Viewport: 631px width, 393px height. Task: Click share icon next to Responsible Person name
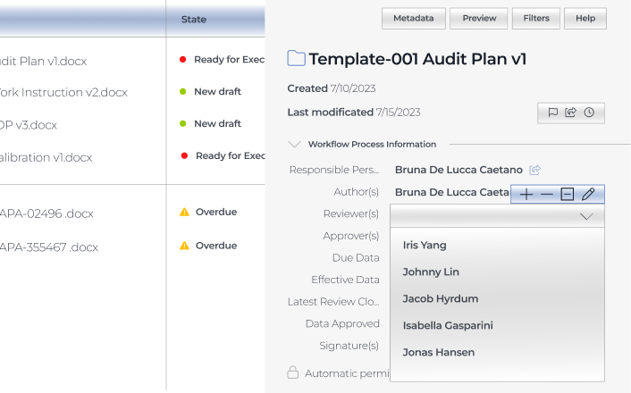[534, 170]
